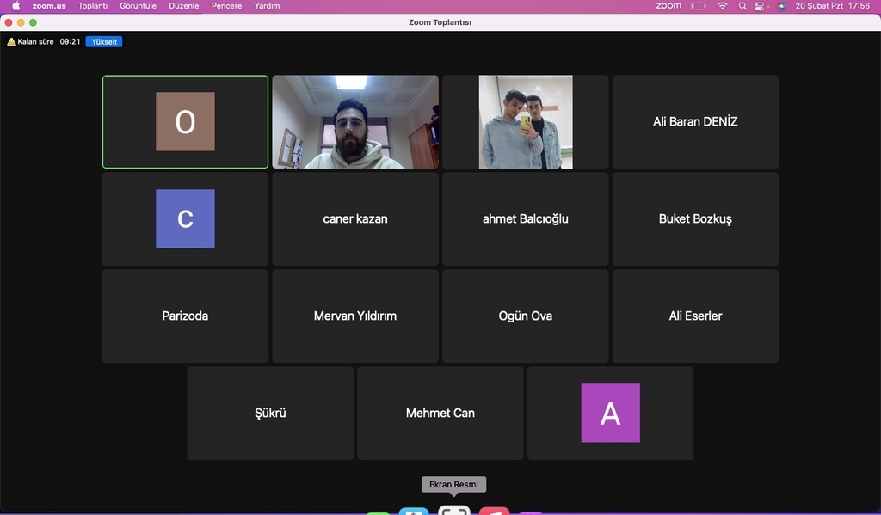Image resolution: width=881 pixels, height=515 pixels.
Task: Click the remaining time warning triangle icon
Action: (x=11, y=41)
